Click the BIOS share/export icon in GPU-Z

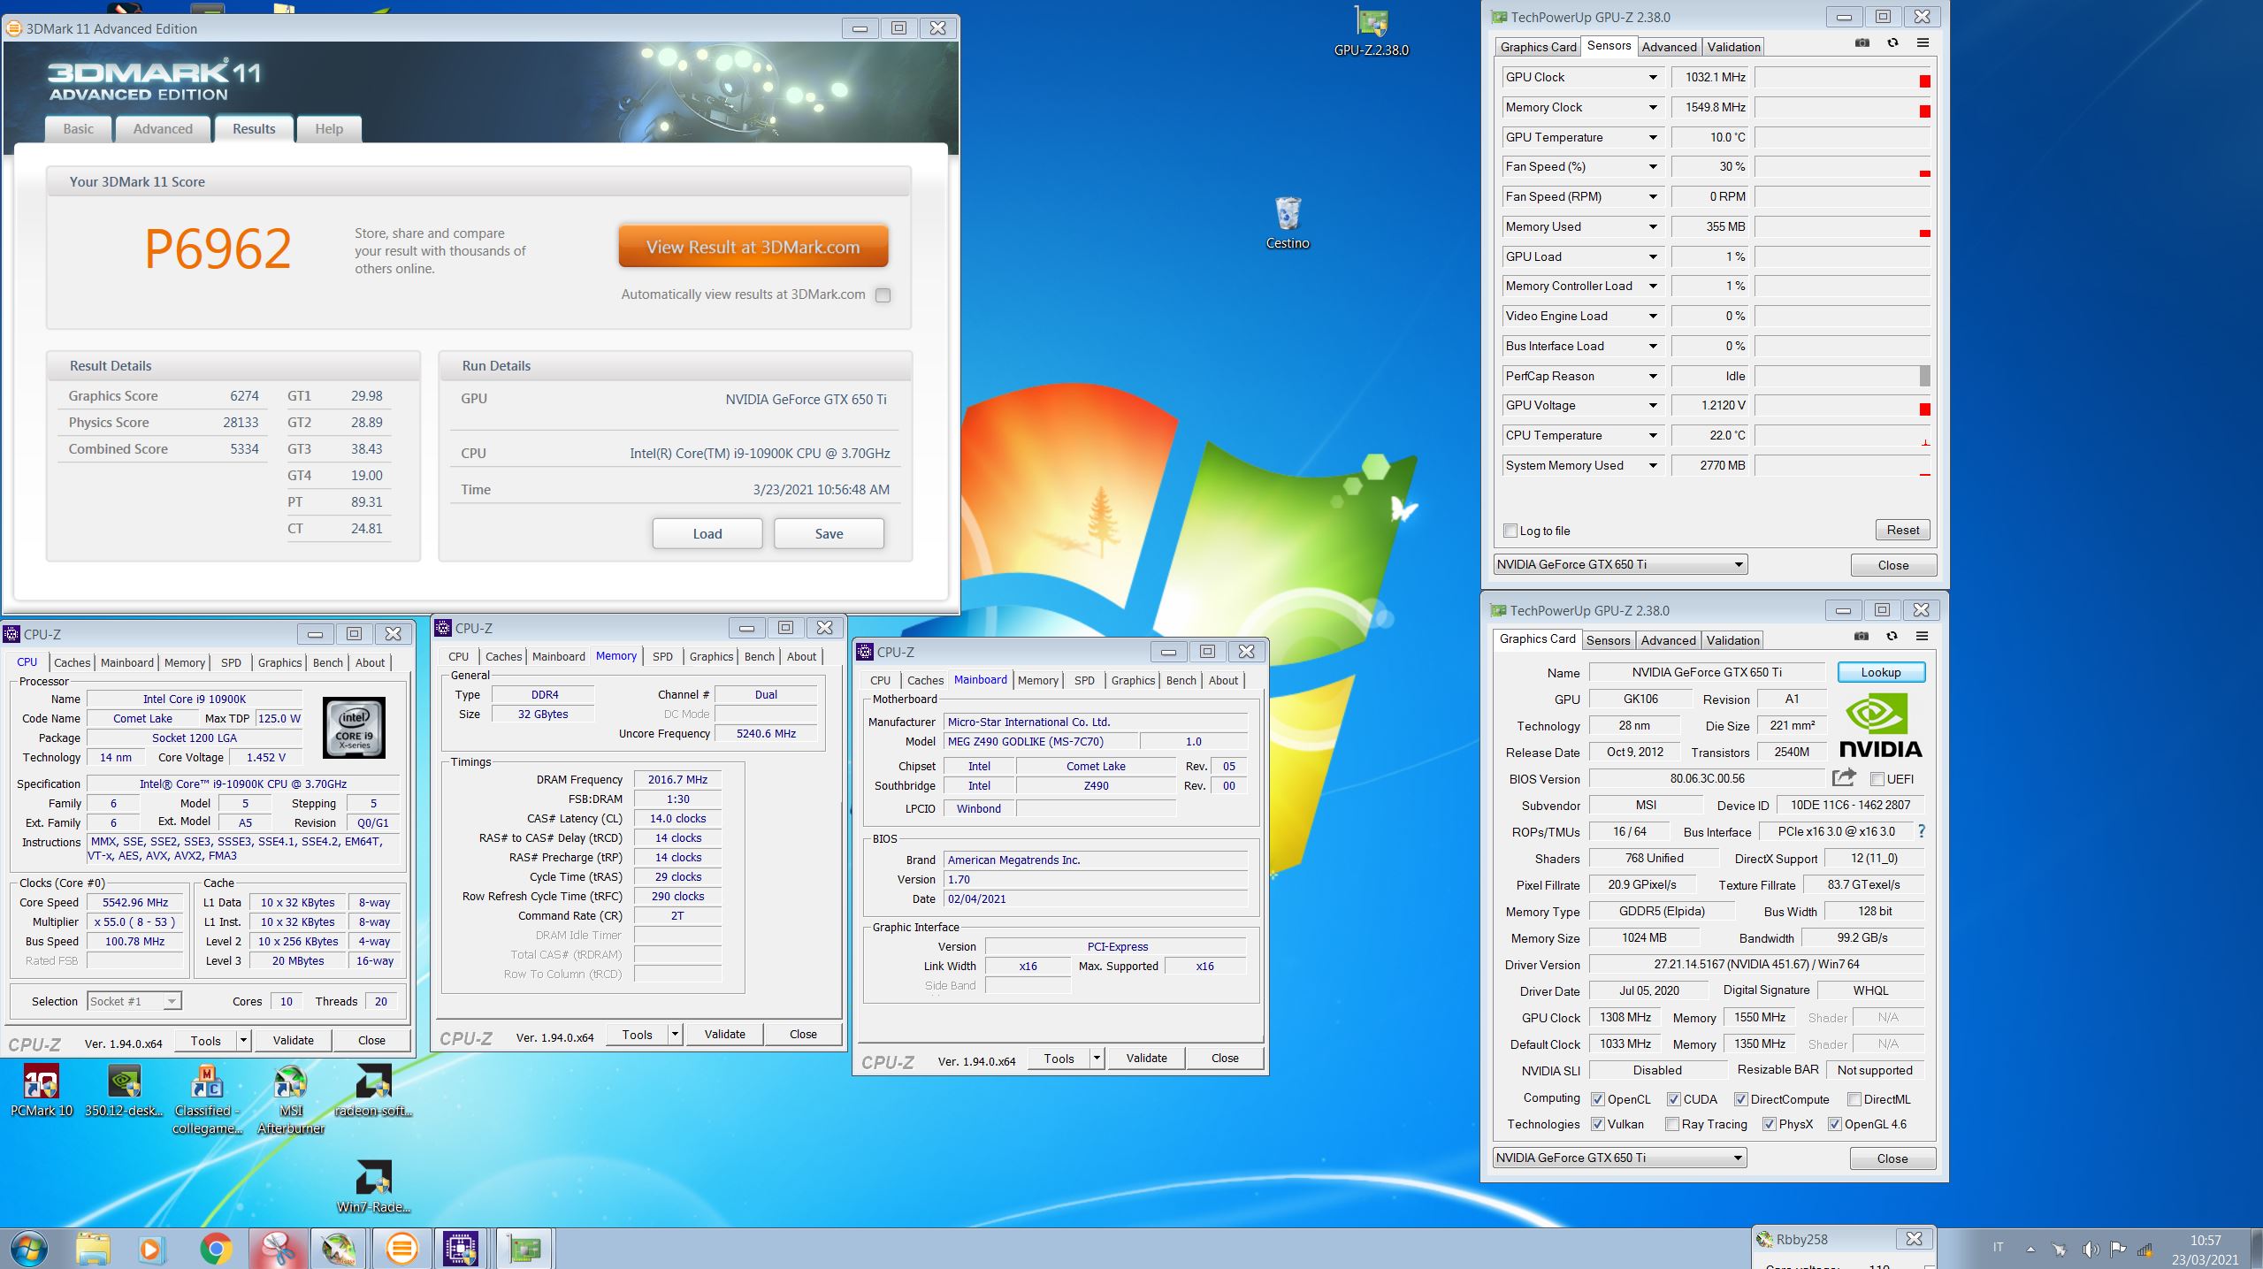tap(1844, 778)
